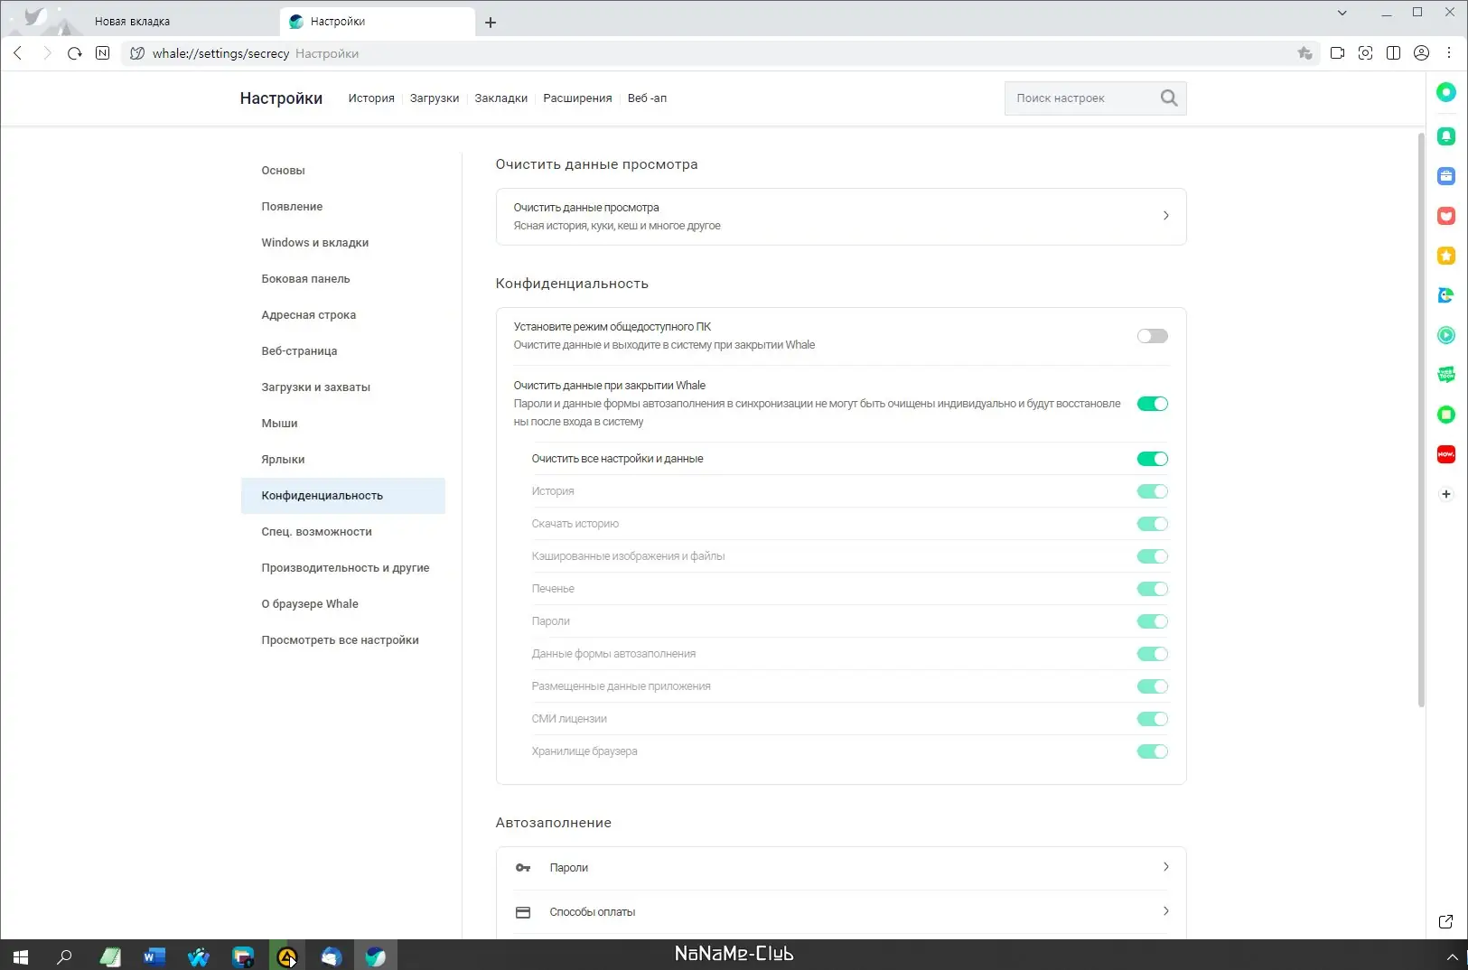The width and height of the screenshot is (1468, 970).
Task: Toggle the История clearing switch
Action: pos(1153,491)
